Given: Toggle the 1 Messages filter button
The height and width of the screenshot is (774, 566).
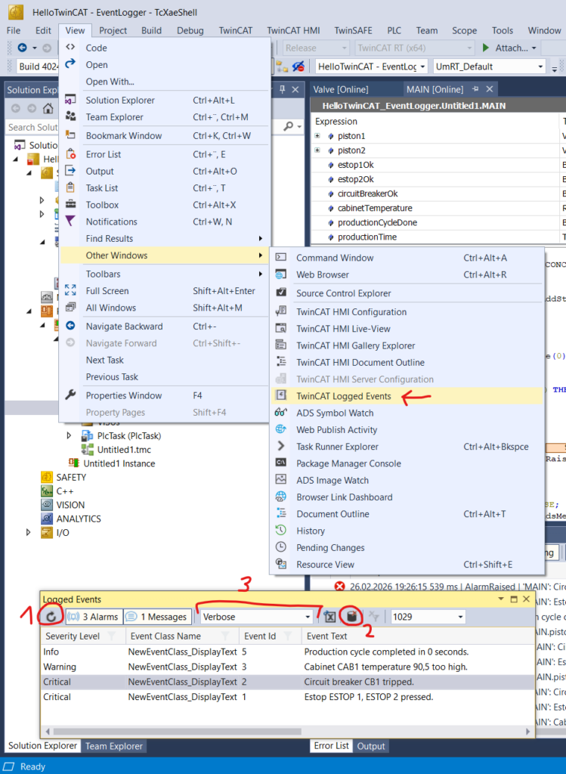Looking at the screenshot, I should [x=156, y=617].
